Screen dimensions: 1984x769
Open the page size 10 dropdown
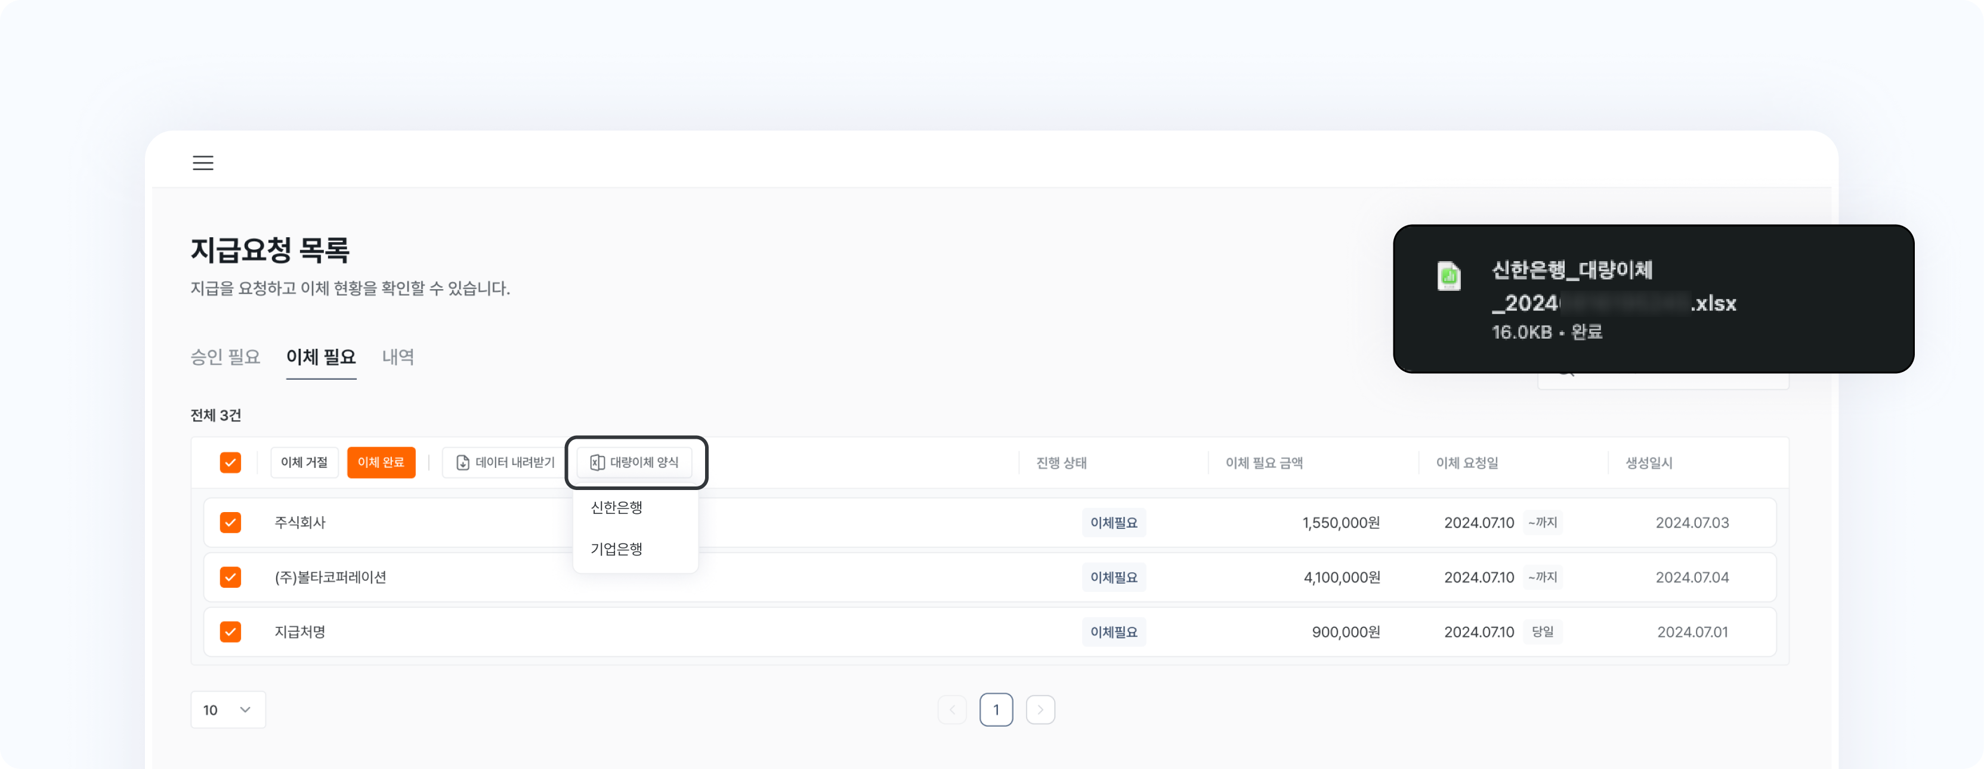pos(228,709)
